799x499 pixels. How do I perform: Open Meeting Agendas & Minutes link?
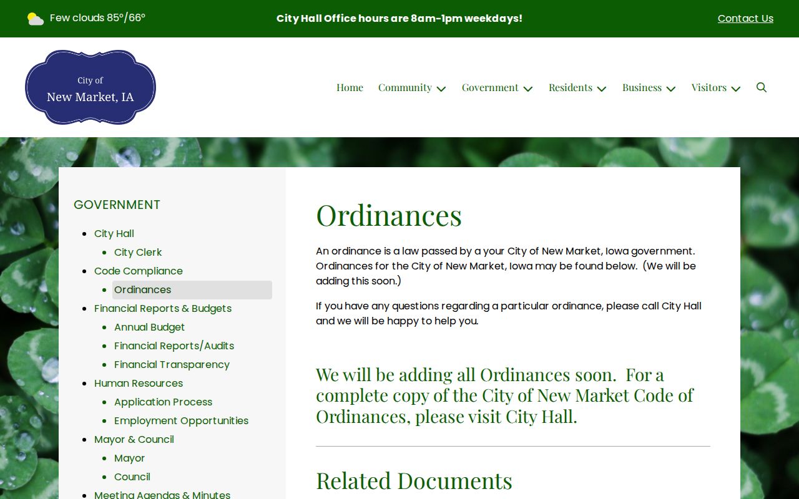[162, 495]
